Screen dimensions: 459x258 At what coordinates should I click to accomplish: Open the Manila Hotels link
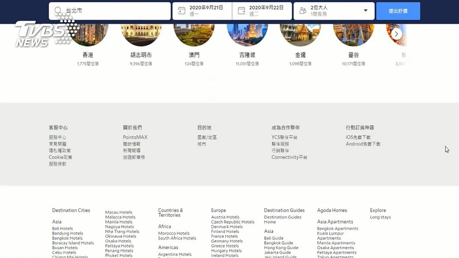click(119, 222)
